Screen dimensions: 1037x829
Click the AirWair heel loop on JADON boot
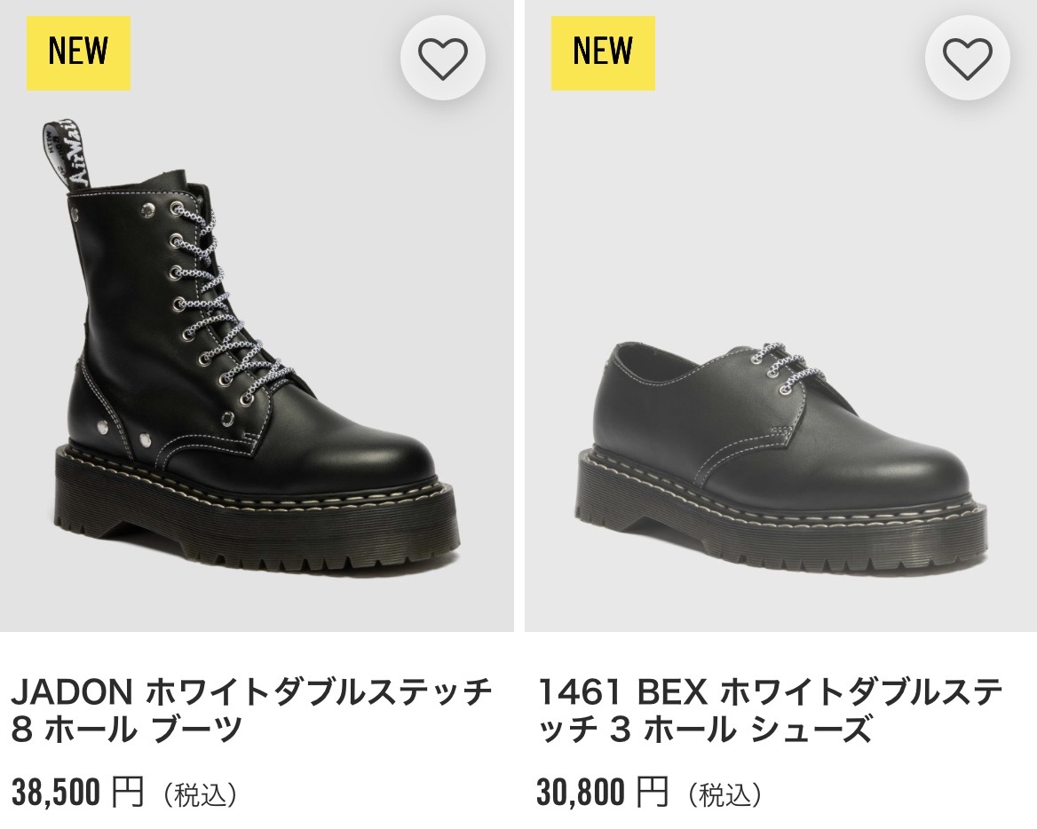tap(62, 158)
